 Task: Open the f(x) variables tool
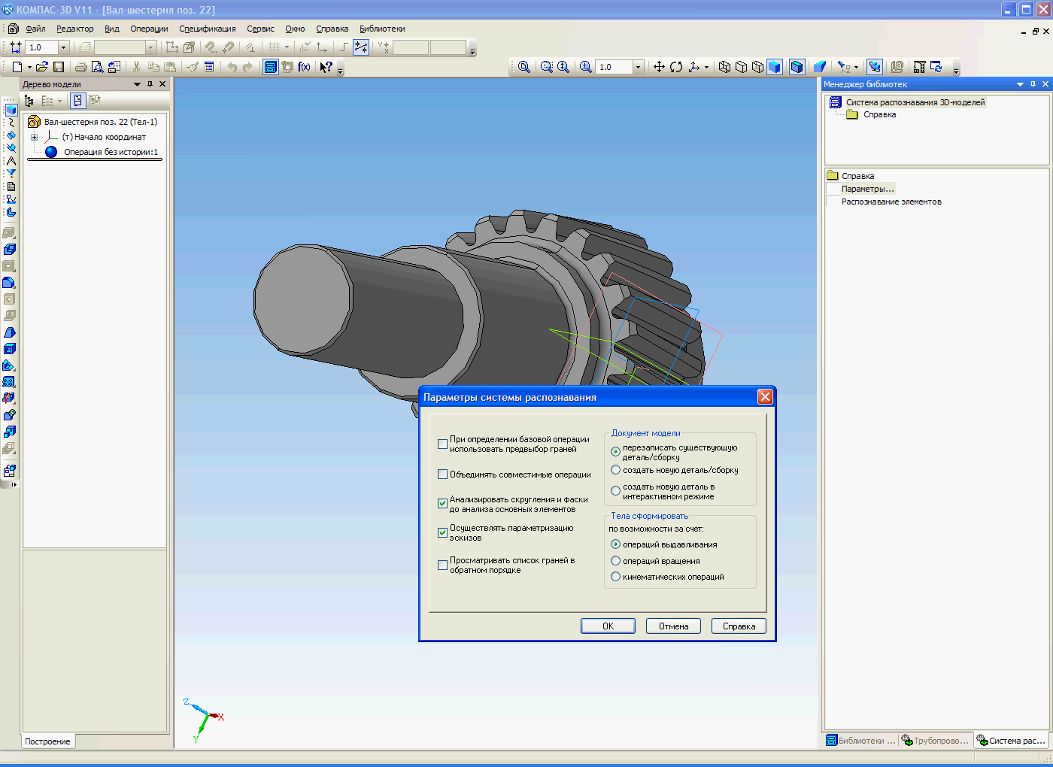(x=304, y=67)
